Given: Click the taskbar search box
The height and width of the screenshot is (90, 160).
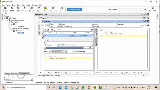Looking at the screenshot, I should coord(26,88).
